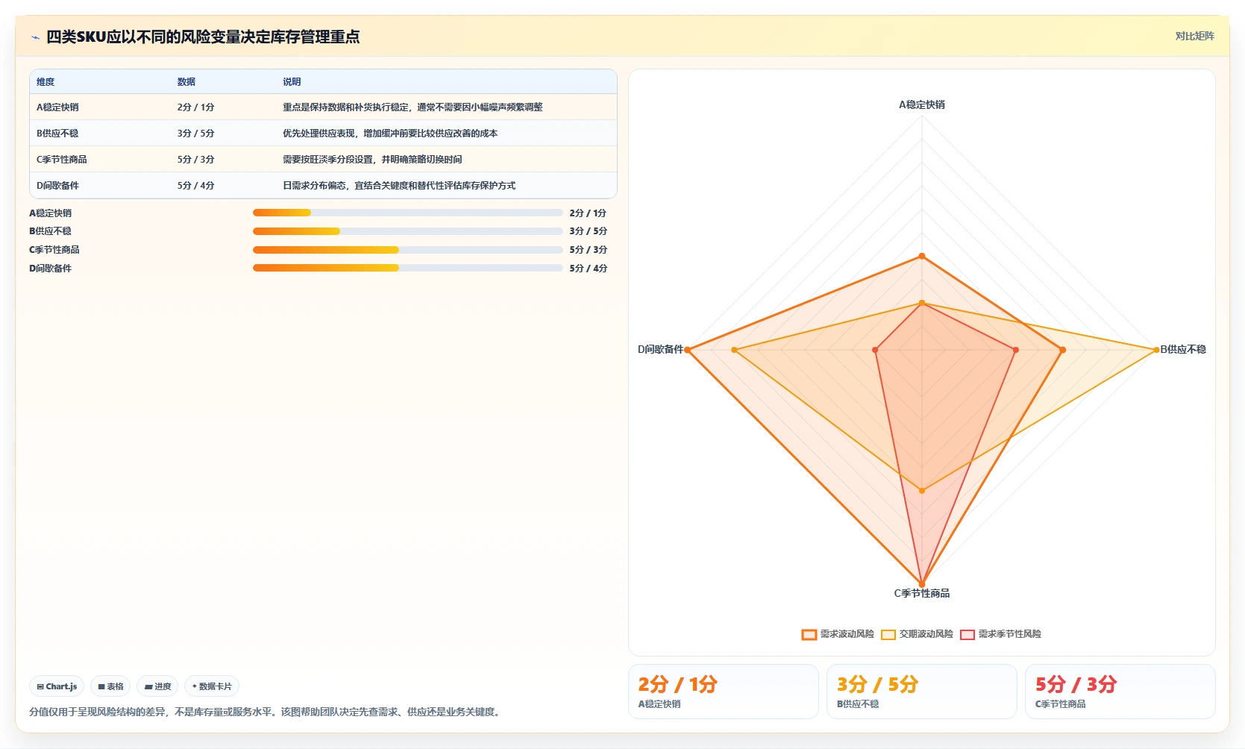
Task: Click the 表格 chip
Action: pyautogui.click(x=110, y=686)
